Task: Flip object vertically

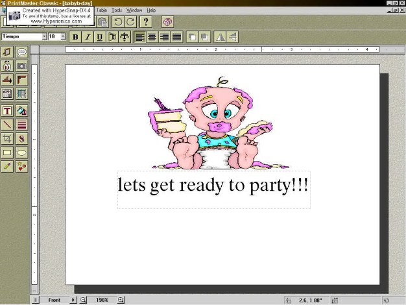Action: pyautogui.click(x=233, y=37)
